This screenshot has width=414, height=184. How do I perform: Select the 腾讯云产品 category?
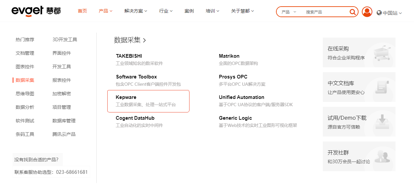pyautogui.click(x=64, y=134)
